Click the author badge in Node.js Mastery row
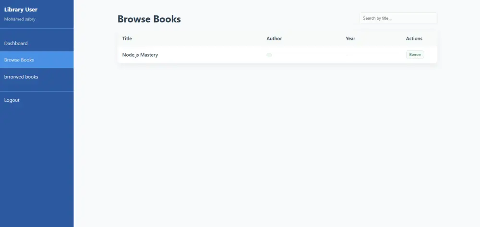480x227 pixels. [269, 55]
